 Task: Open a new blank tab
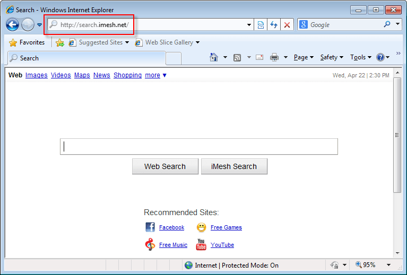[174, 58]
